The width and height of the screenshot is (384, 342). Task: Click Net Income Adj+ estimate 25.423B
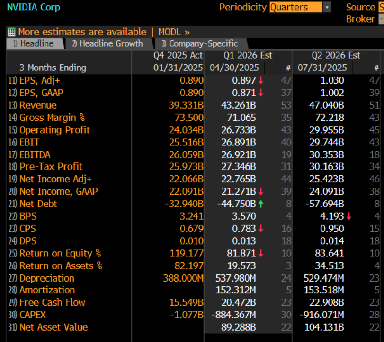(326, 179)
